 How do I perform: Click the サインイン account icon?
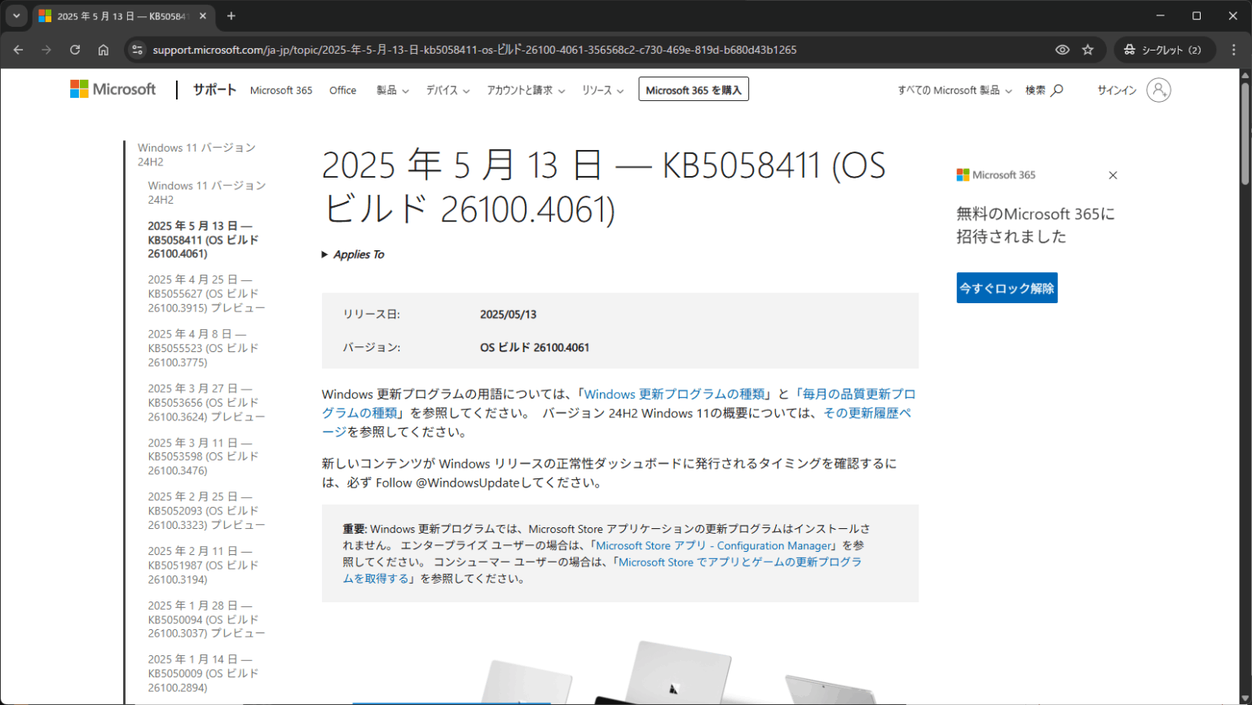1159,90
